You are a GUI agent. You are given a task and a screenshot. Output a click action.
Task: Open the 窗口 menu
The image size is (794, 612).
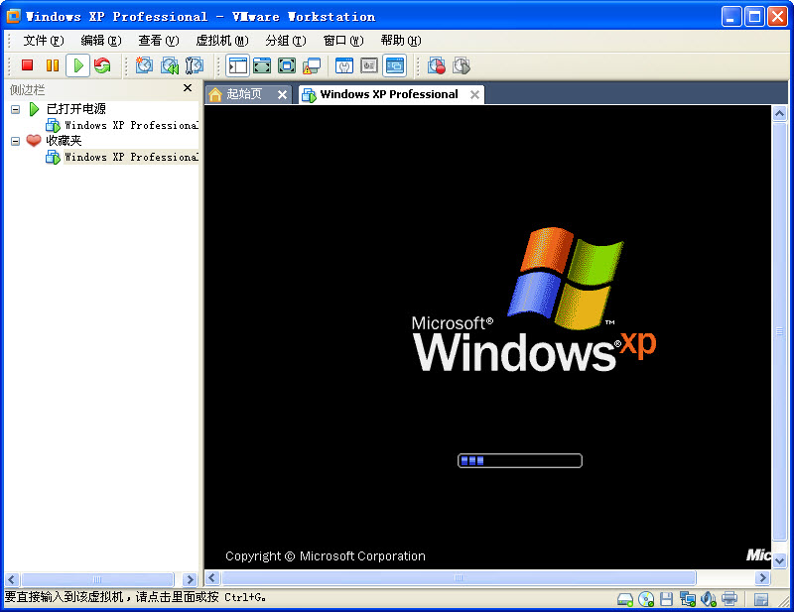(342, 41)
